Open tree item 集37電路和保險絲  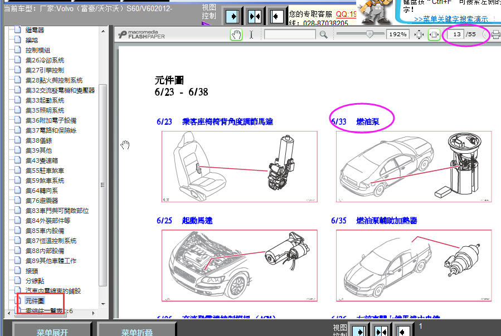pyautogui.click(x=51, y=130)
